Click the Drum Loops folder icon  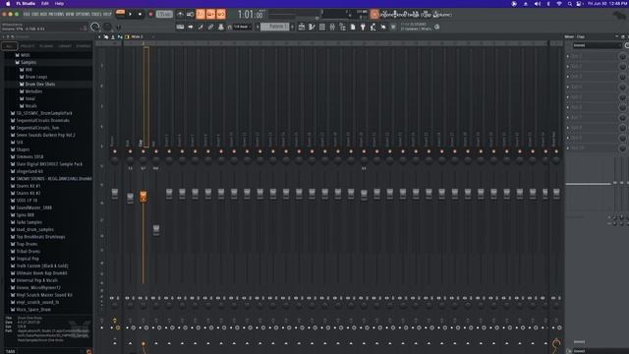pyautogui.click(x=22, y=77)
